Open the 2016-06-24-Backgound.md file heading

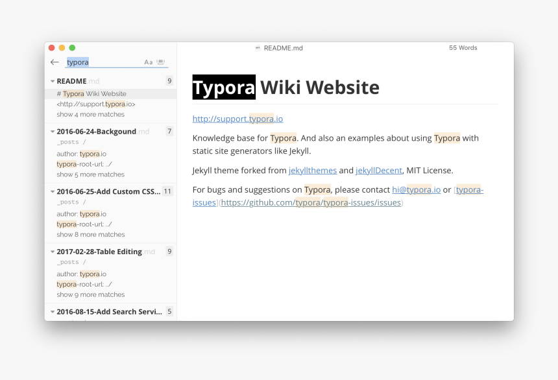pyautogui.click(x=103, y=131)
